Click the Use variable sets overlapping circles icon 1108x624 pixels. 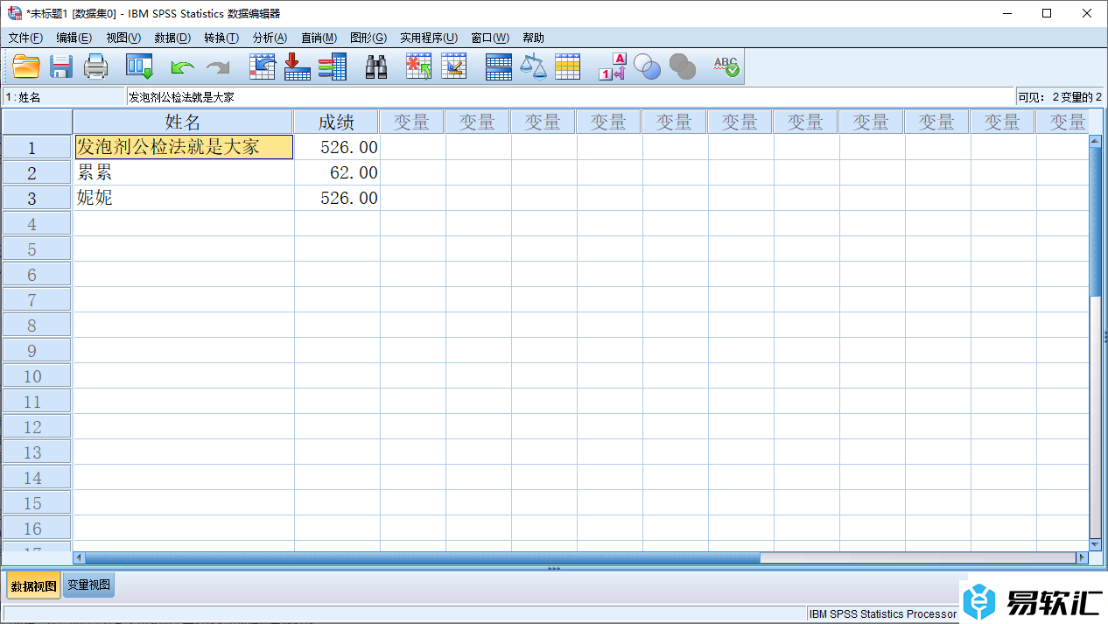point(647,67)
